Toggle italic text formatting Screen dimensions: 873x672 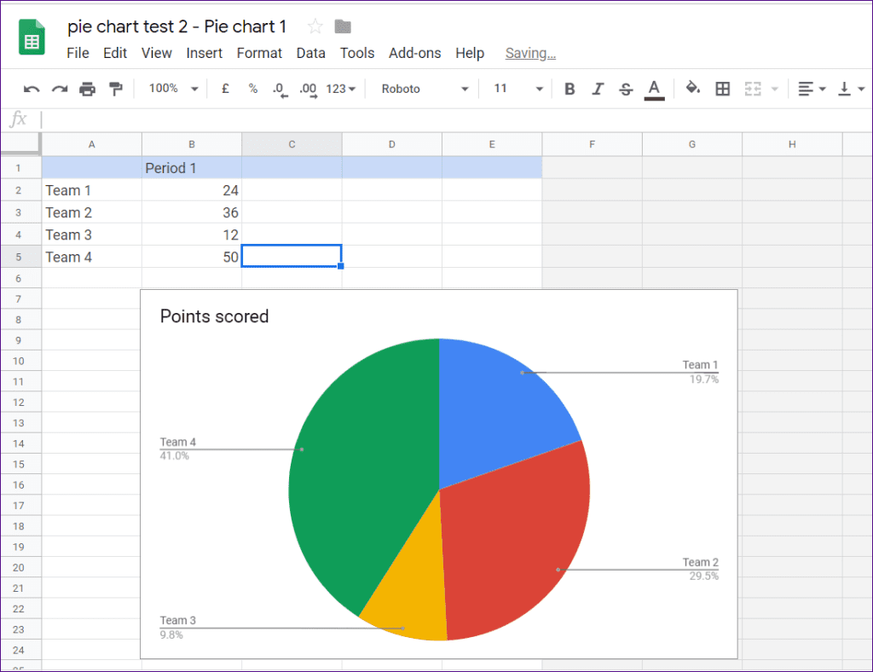click(598, 89)
